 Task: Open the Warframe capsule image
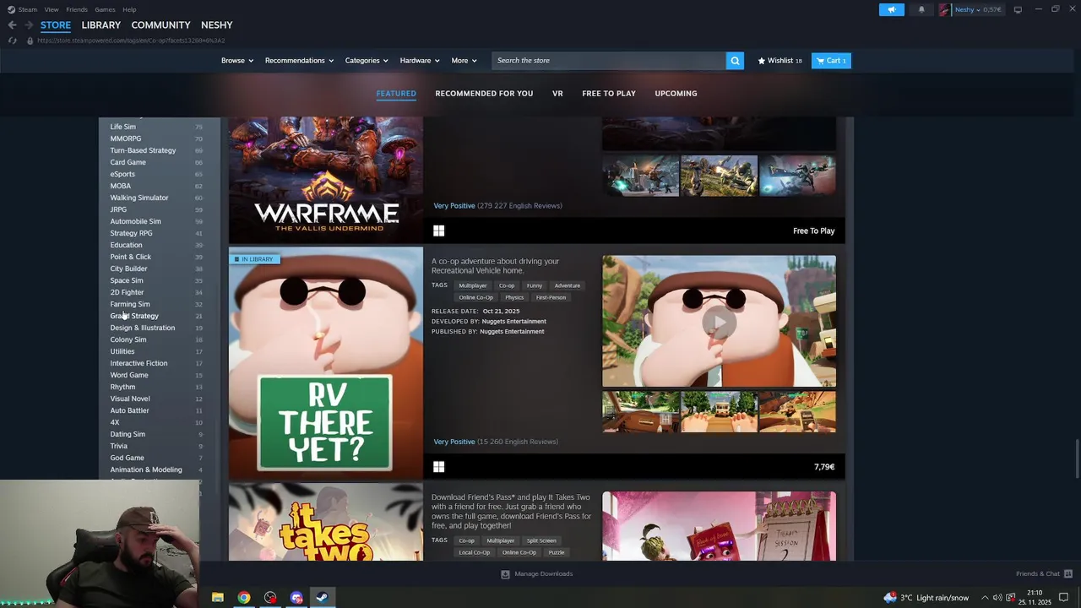[x=326, y=180]
